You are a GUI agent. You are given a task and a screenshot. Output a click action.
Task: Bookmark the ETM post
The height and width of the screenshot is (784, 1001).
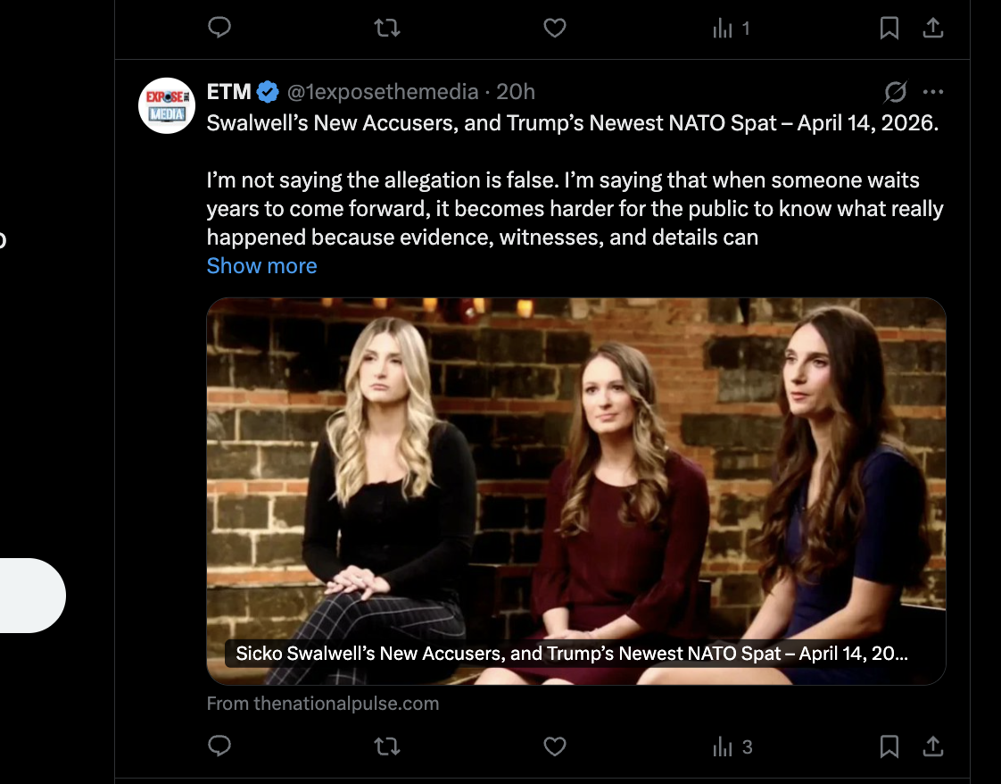[889, 746]
